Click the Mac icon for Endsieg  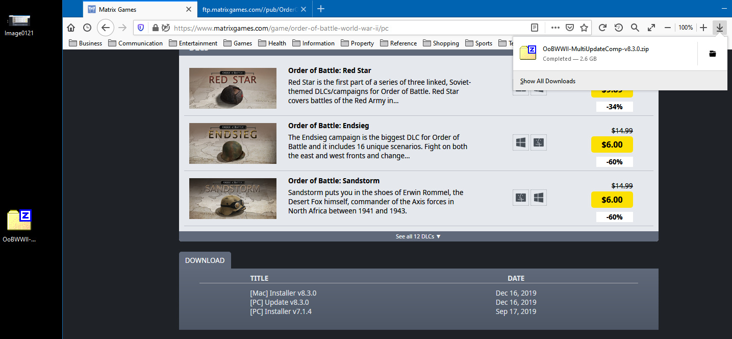point(539,143)
